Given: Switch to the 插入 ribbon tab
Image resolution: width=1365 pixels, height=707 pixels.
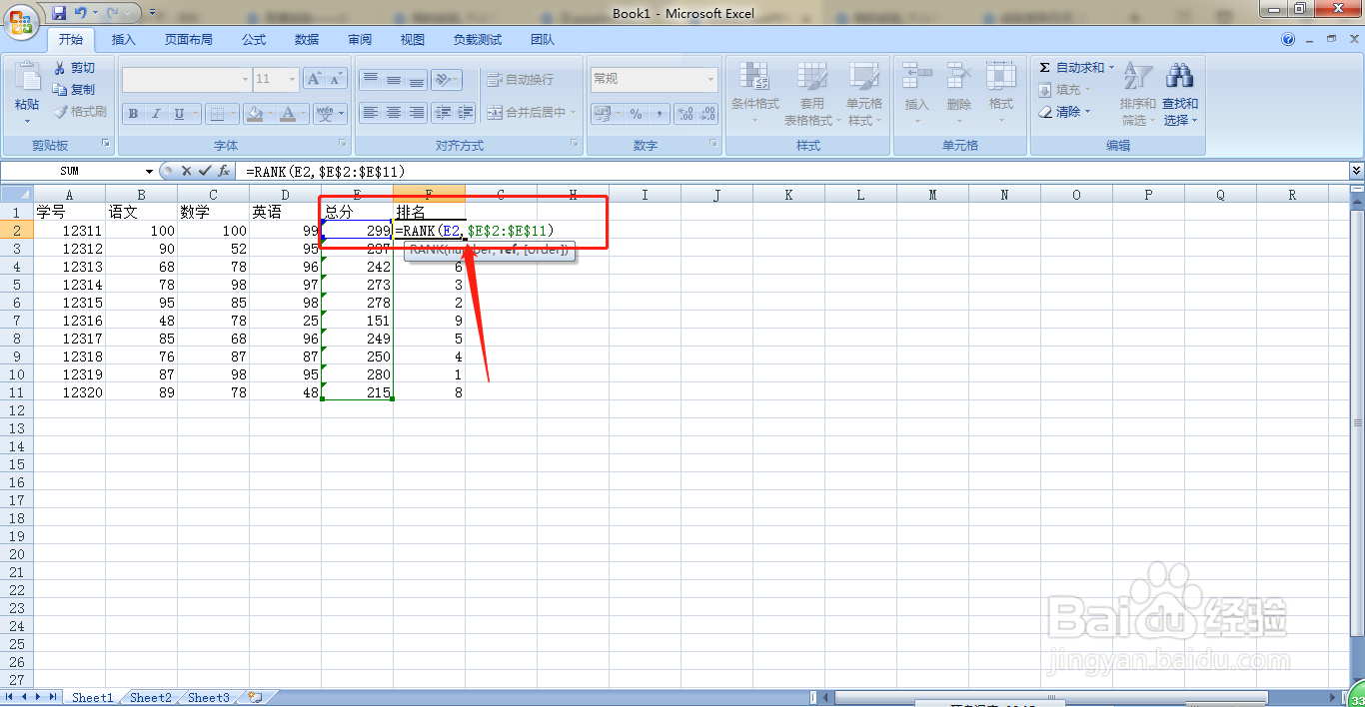Looking at the screenshot, I should (123, 40).
